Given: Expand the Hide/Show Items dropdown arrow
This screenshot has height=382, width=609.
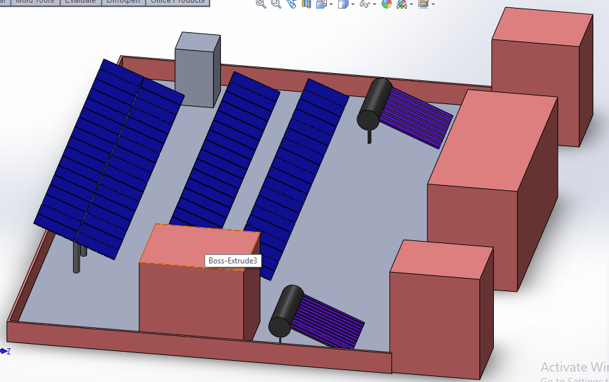Looking at the screenshot, I should pos(374,4).
